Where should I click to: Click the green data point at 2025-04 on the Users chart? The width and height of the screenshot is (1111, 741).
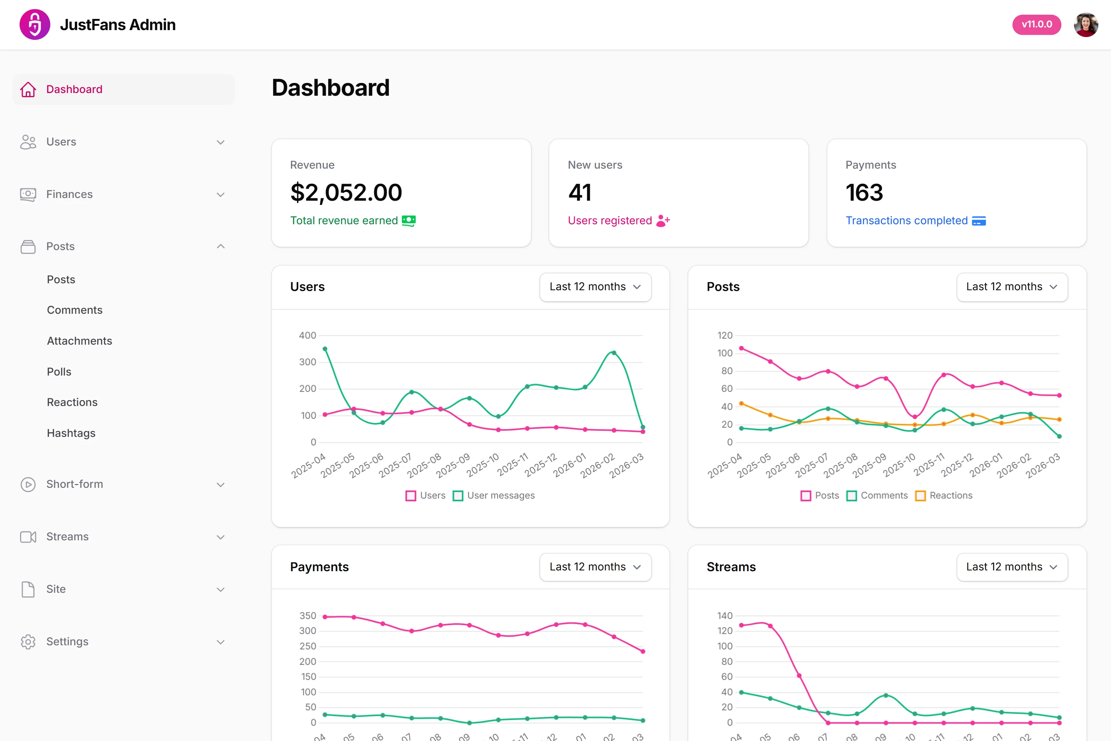pos(325,349)
